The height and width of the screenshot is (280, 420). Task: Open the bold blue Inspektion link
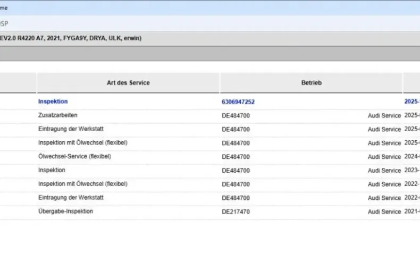53,101
